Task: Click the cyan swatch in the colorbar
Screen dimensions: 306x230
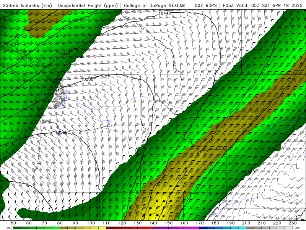Action: pos(242,228)
